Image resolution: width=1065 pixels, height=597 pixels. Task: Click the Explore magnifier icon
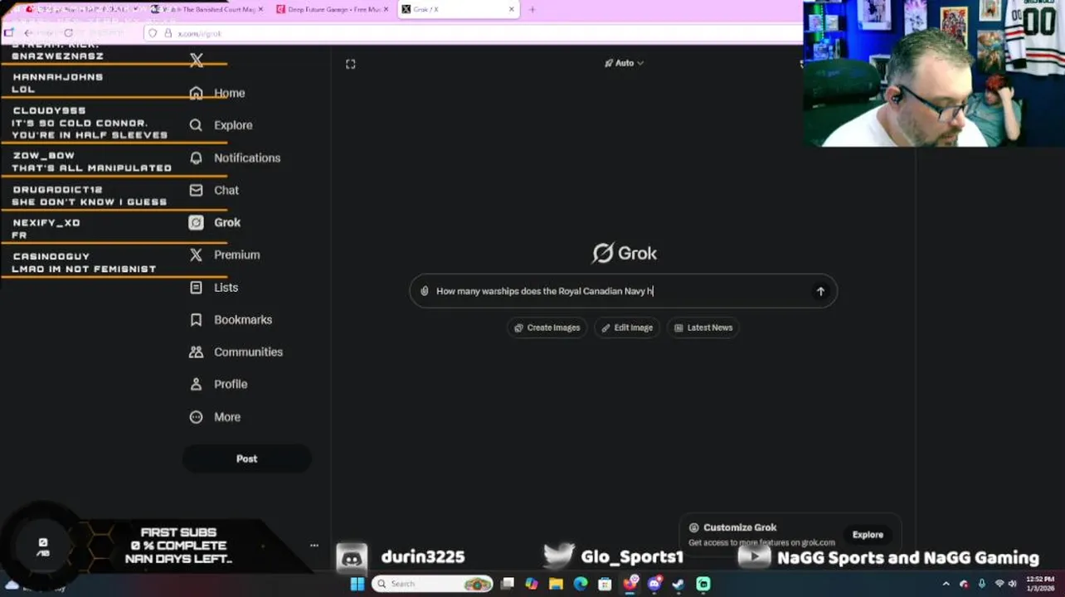coord(196,125)
